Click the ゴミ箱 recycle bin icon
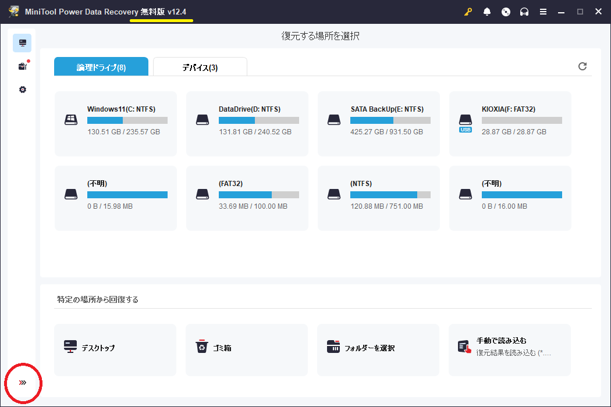611x407 pixels. [x=202, y=347]
